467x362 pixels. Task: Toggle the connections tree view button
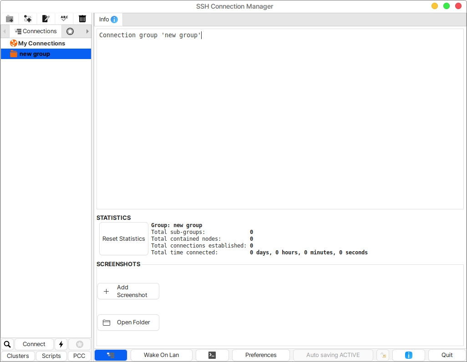point(111,355)
